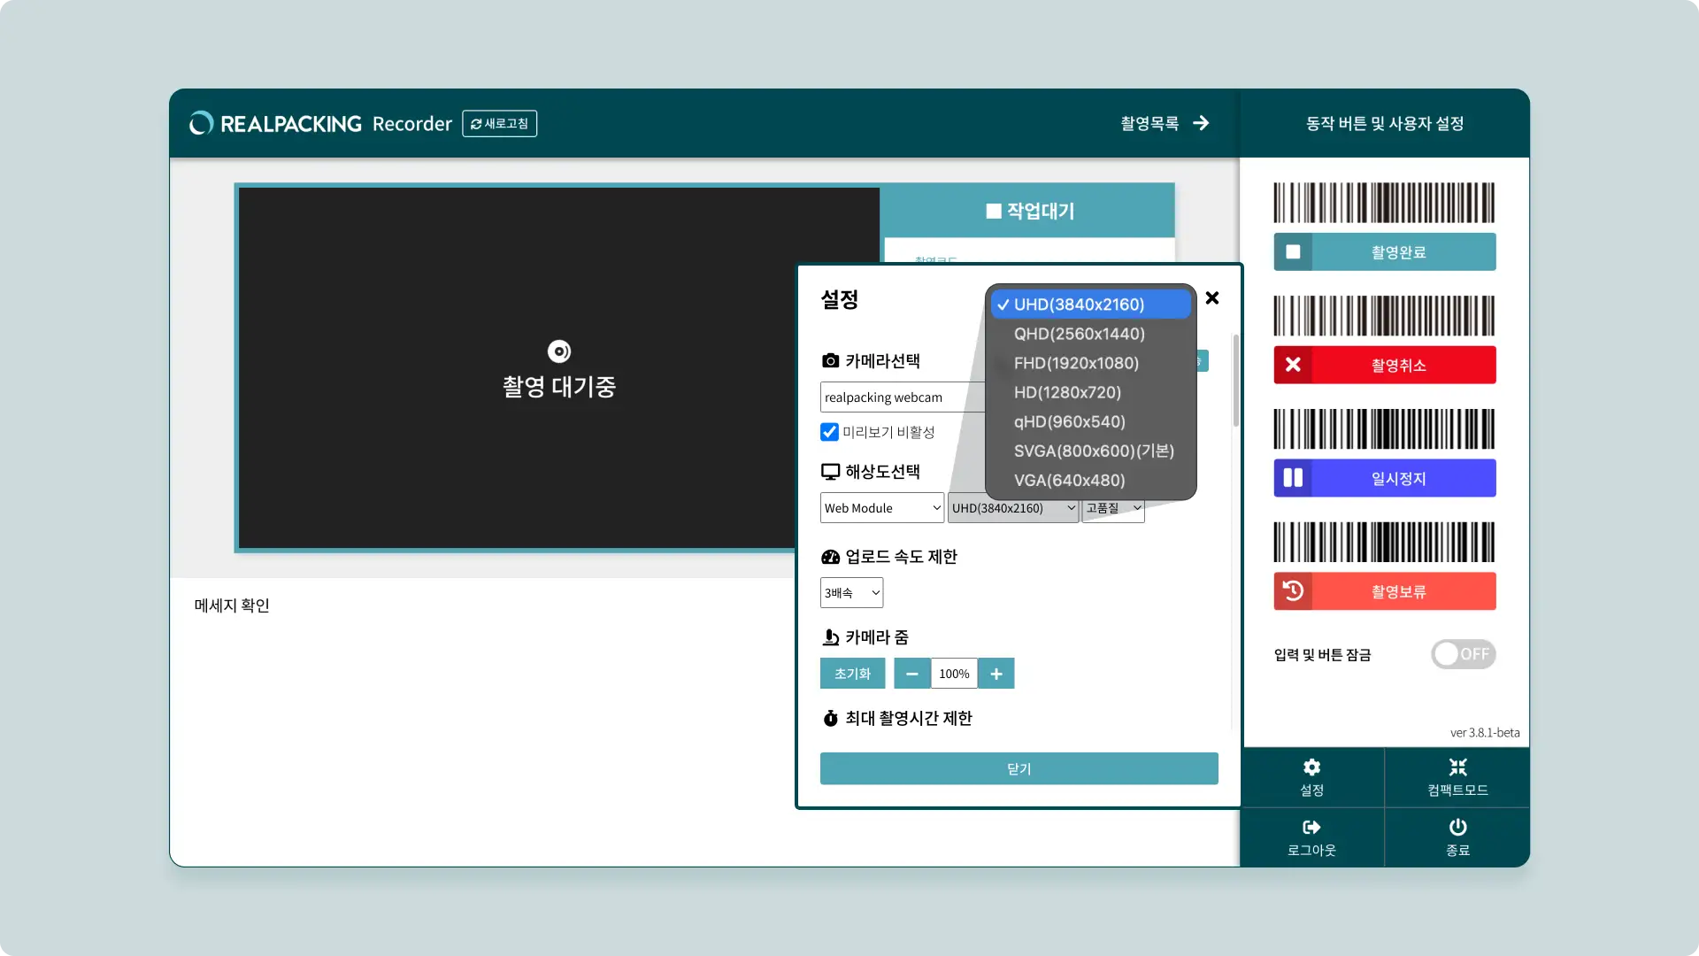Image resolution: width=1699 pixels, height=956 pixels.
Task: Select FHD(1920x1080) resolution option
Action: coord(1076,363)
